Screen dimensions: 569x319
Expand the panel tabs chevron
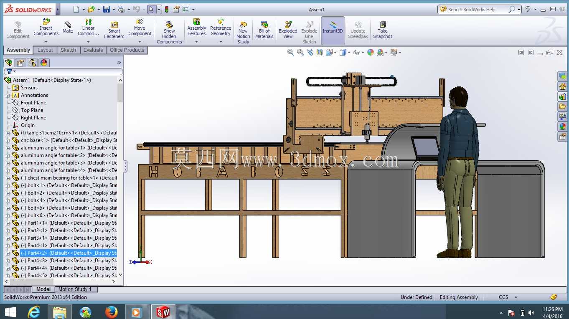pyautogui.click(x=119, y=63)
